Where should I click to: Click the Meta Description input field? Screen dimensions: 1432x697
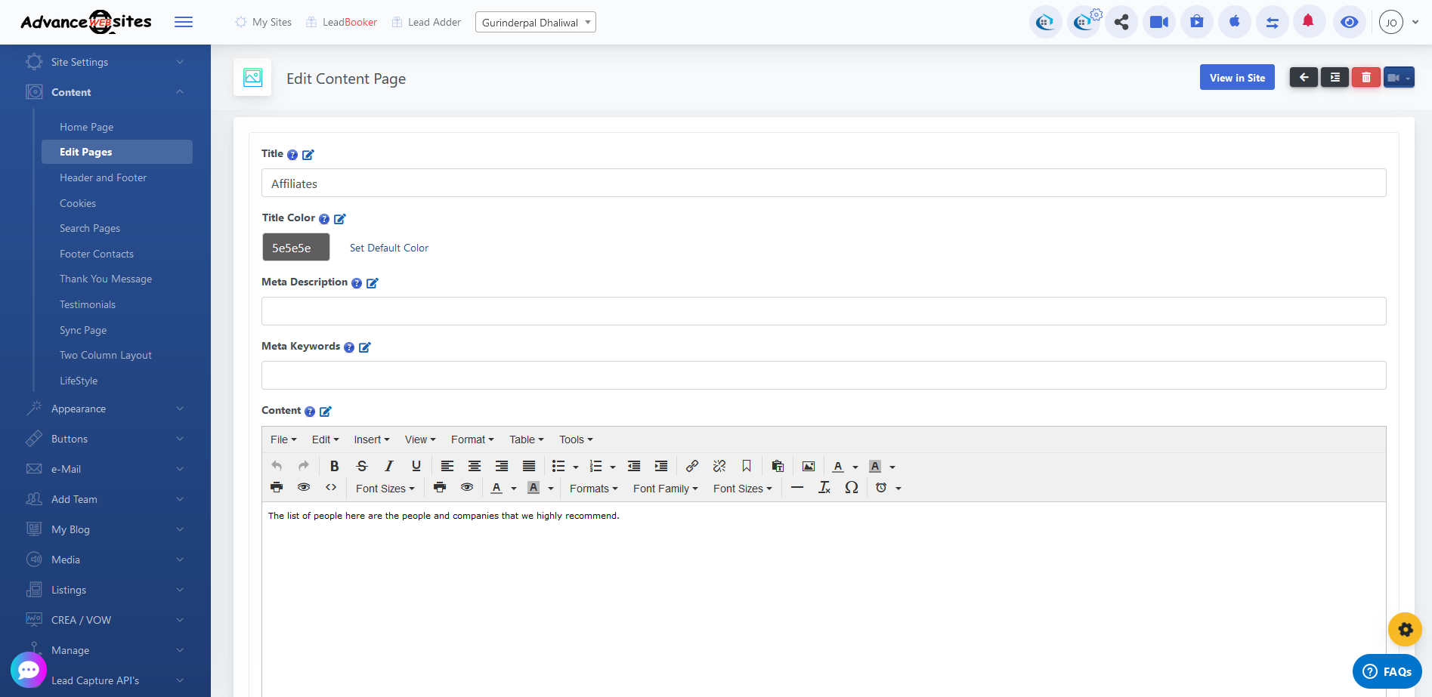pos(823,311)
